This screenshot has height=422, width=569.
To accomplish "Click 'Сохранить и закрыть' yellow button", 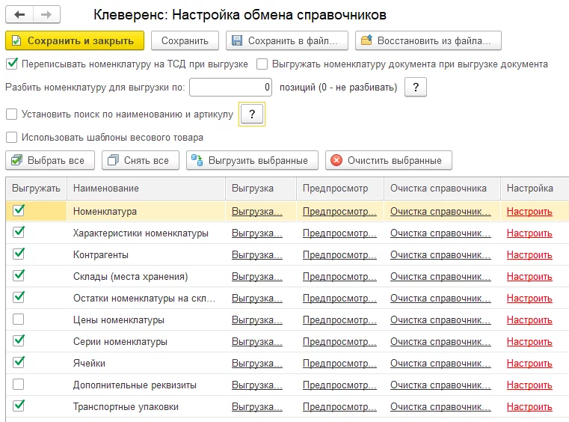I will click(x=75, y=40).
